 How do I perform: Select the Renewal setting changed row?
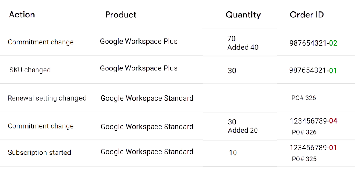tap(178, 98)
